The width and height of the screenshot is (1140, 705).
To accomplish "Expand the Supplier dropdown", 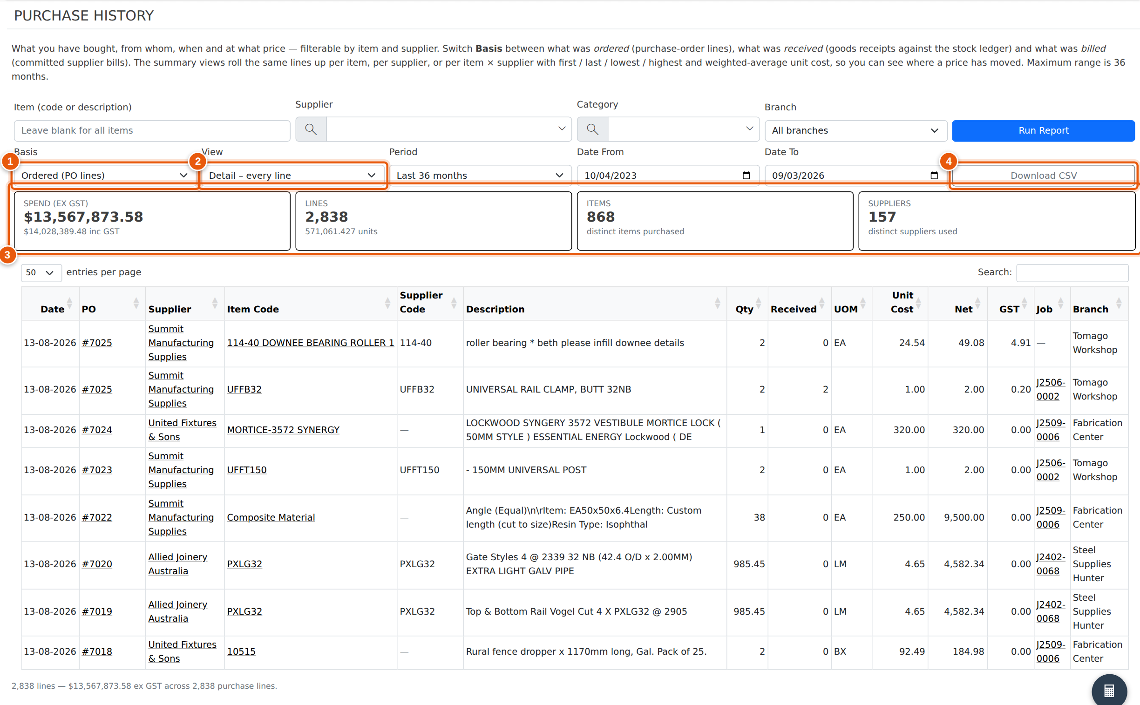I will pos(562,129).
